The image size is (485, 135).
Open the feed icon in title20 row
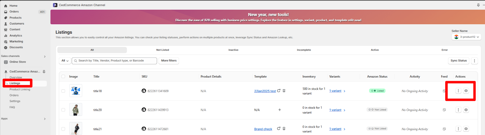444,110
